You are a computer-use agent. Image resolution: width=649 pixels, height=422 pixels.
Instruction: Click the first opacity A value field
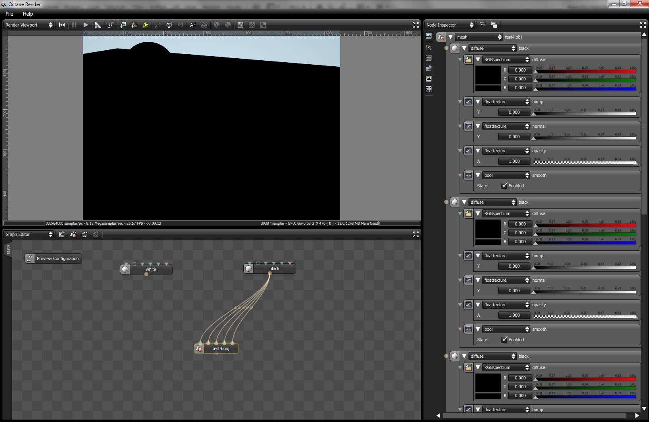[x=514, y=161]
